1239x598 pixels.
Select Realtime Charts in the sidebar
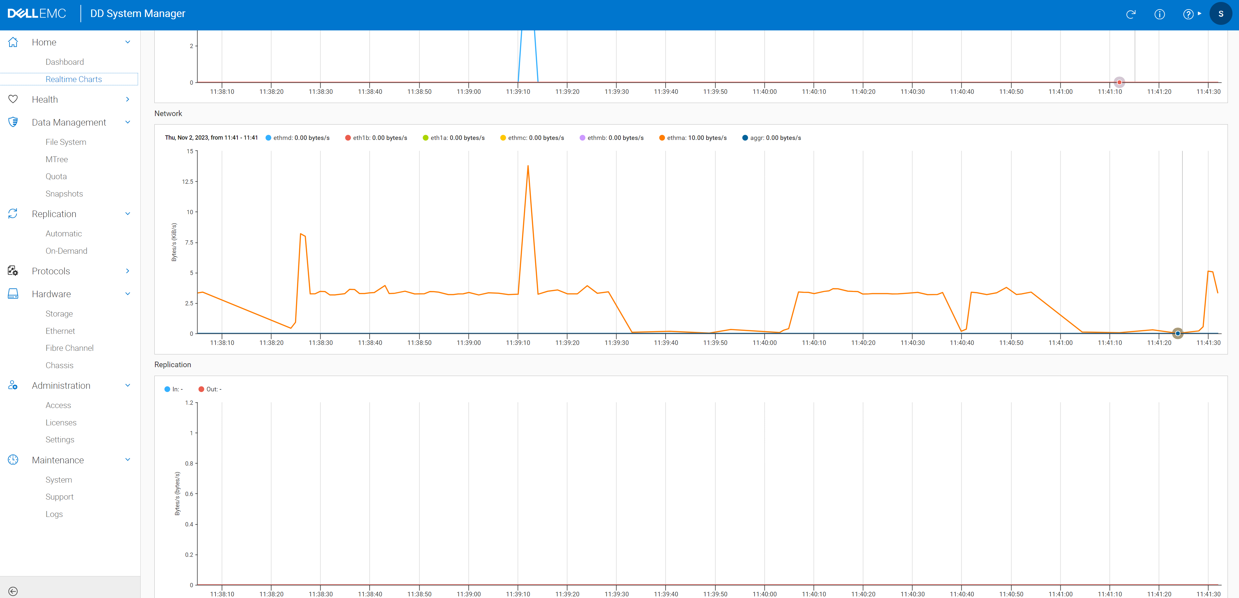tap(74, 79)
